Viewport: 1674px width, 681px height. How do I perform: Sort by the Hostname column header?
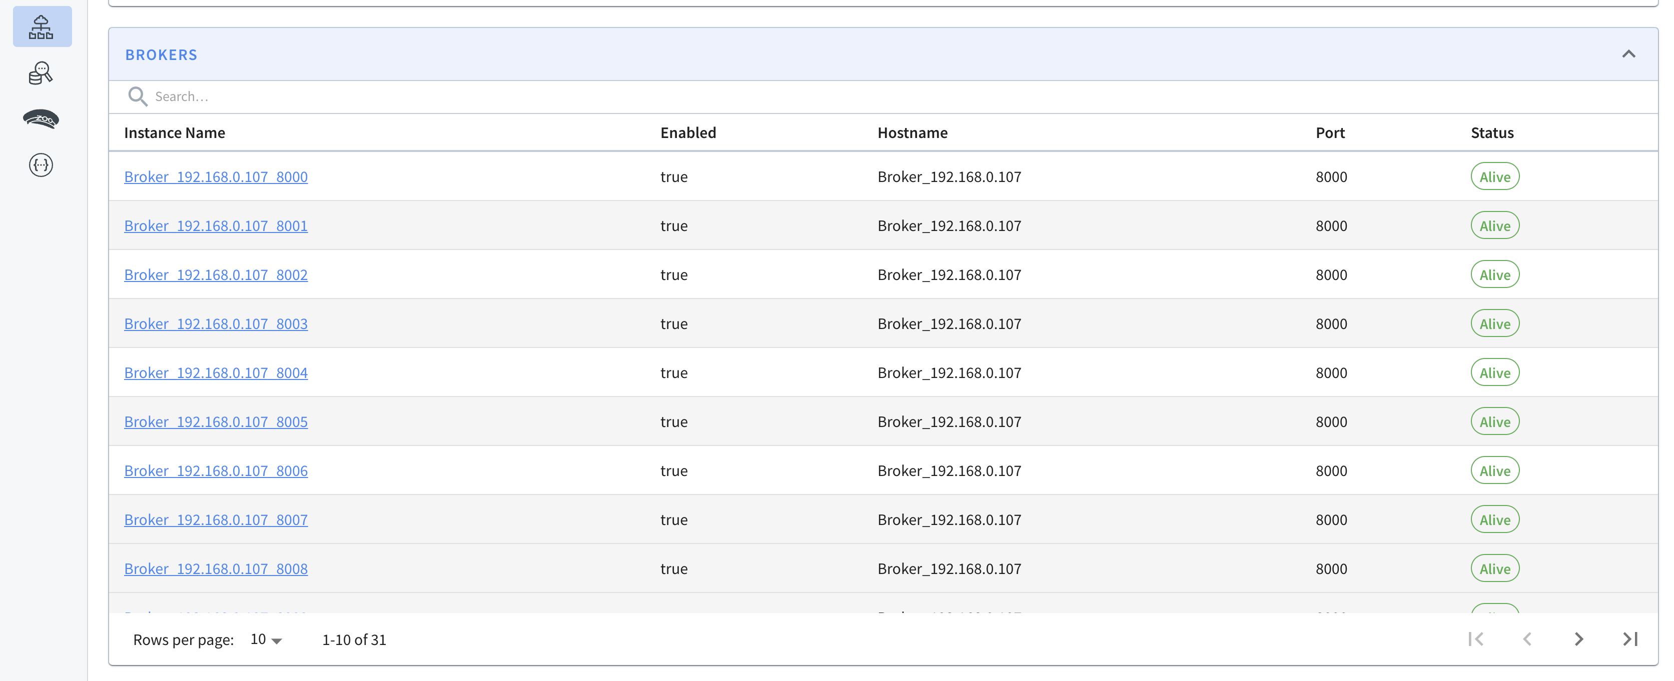point(913,132)
